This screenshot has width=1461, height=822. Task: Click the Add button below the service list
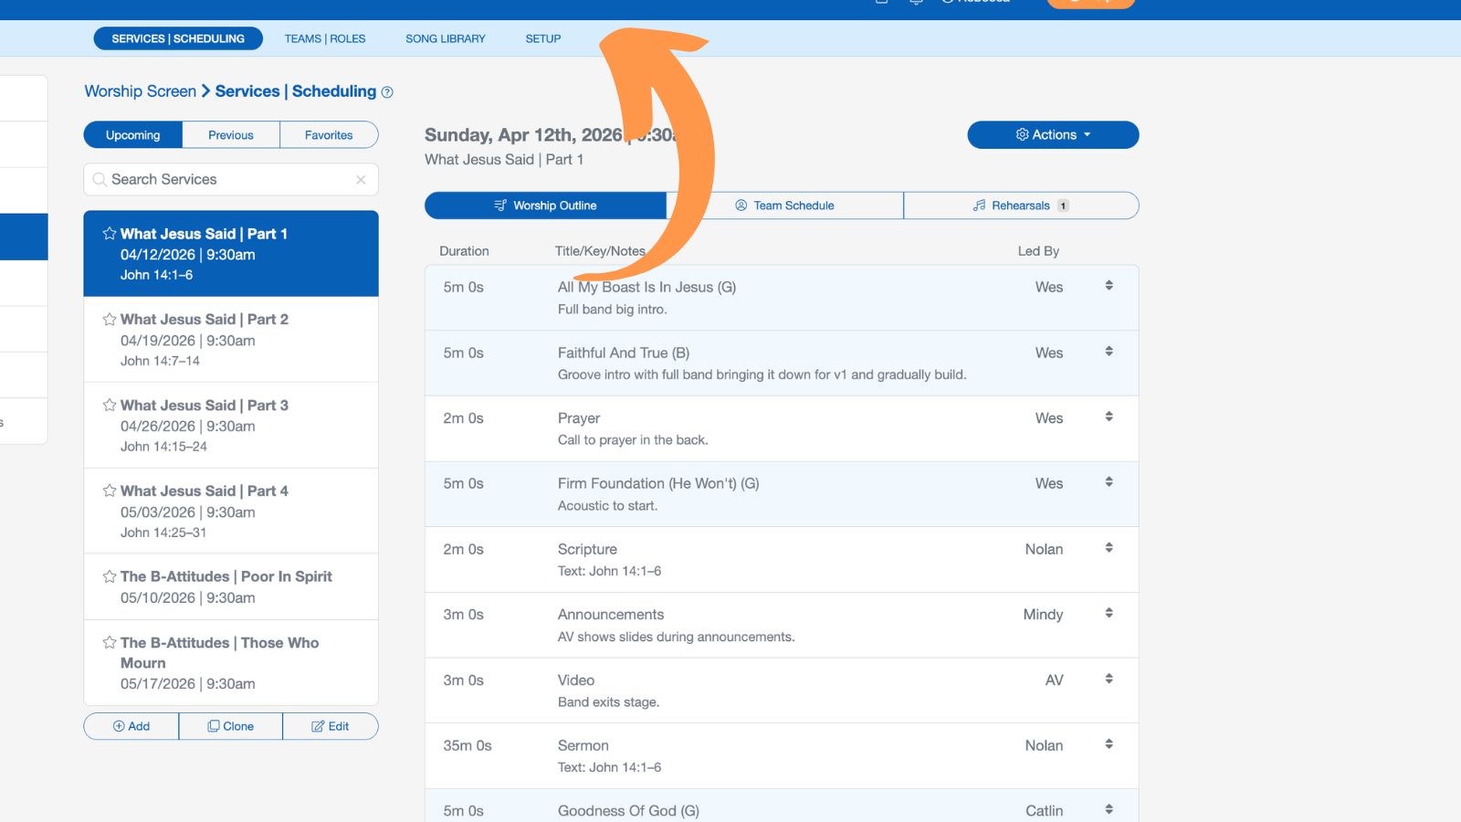tap(131, 726)
